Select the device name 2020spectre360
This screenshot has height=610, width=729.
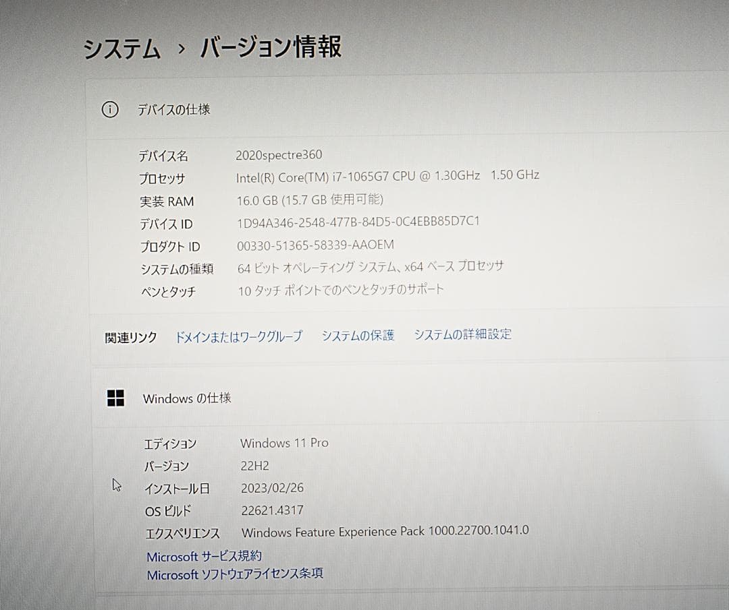tap(279, 155)
